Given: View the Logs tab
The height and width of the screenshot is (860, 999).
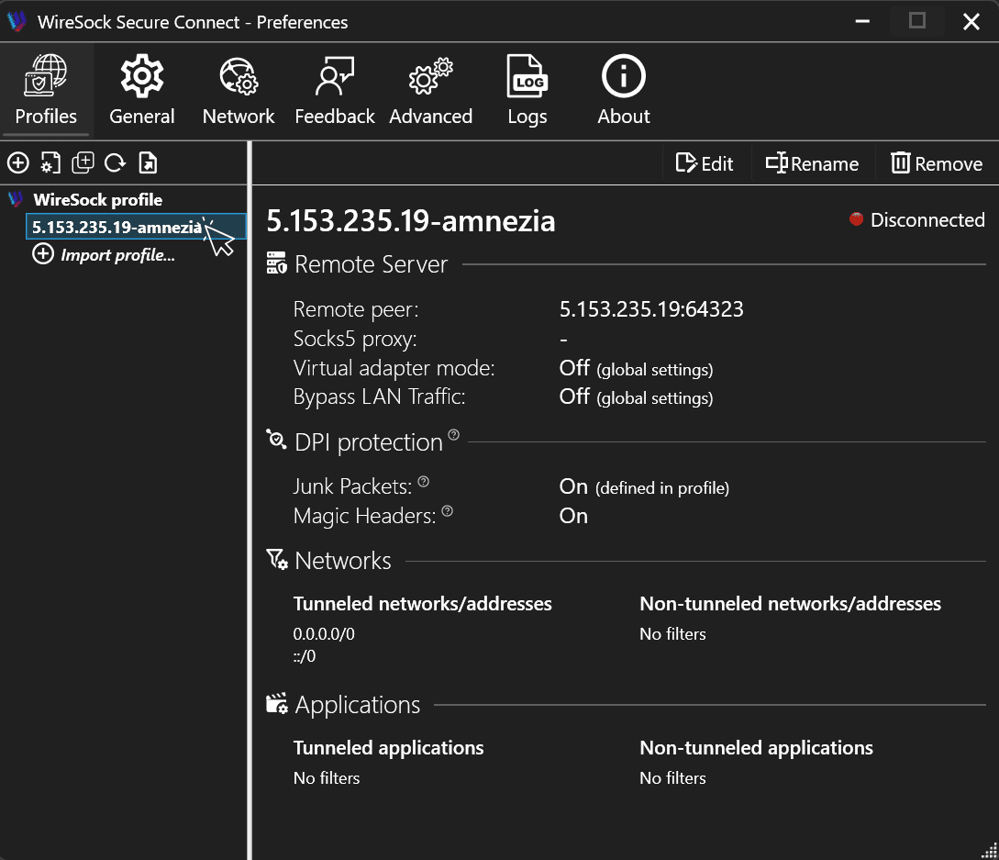Looking at the screenshot, I should click(527, 89).
